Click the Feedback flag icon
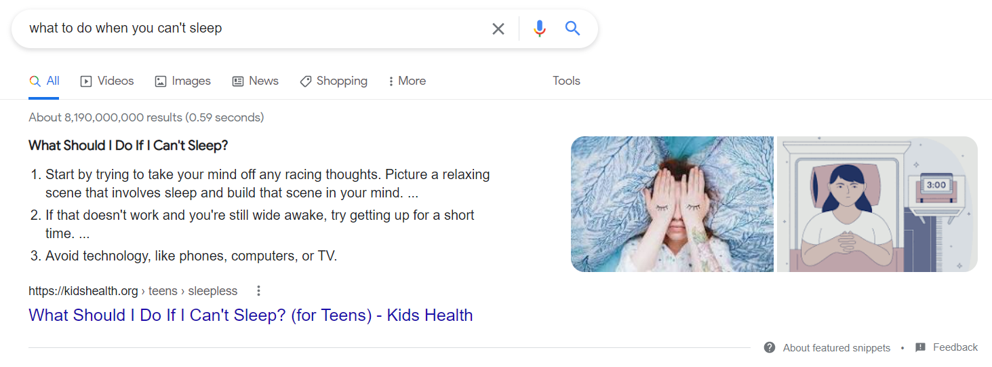 click(920, 347)
